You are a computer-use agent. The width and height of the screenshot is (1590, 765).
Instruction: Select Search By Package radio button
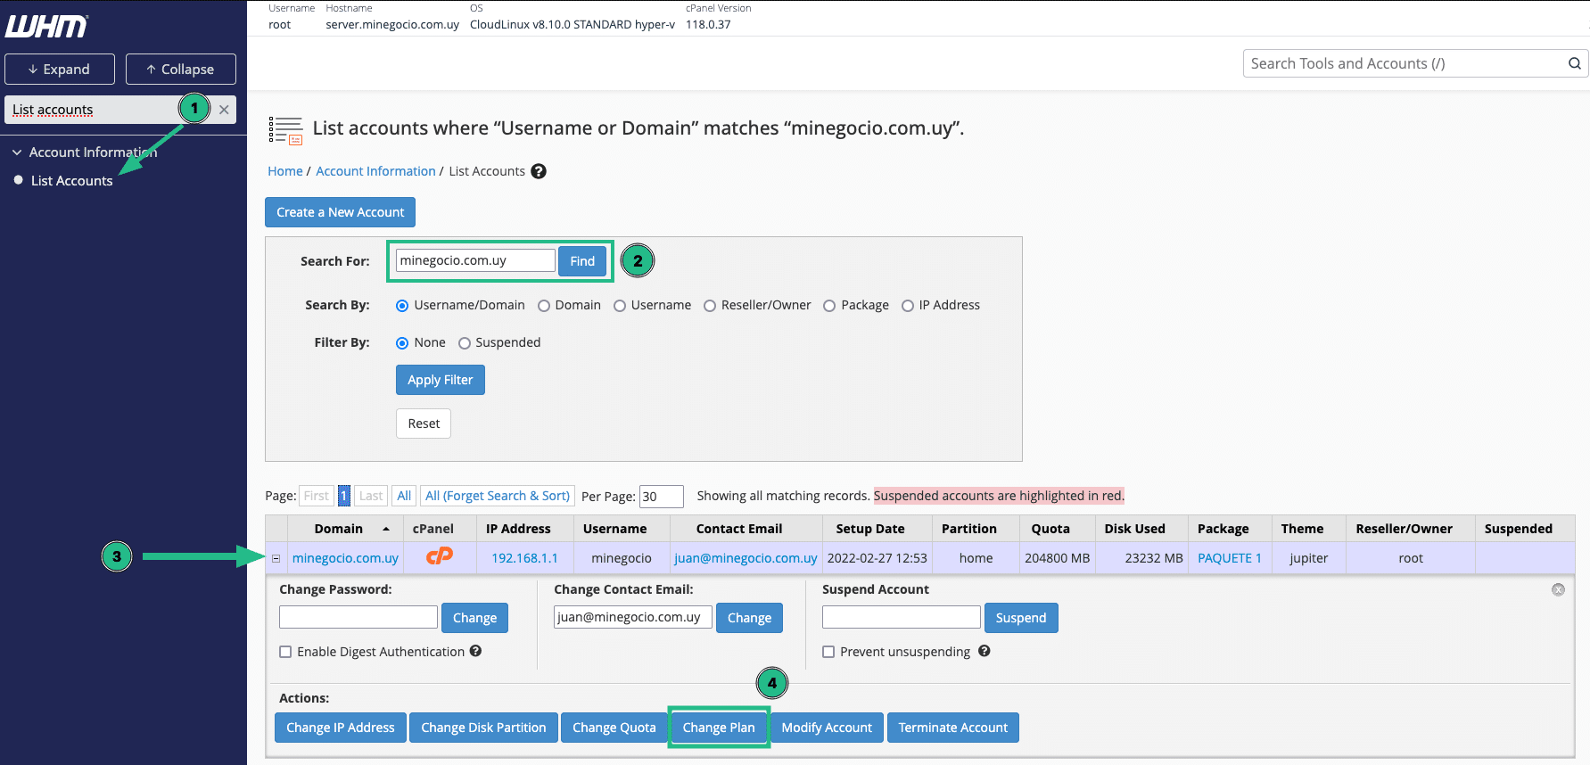829,306
